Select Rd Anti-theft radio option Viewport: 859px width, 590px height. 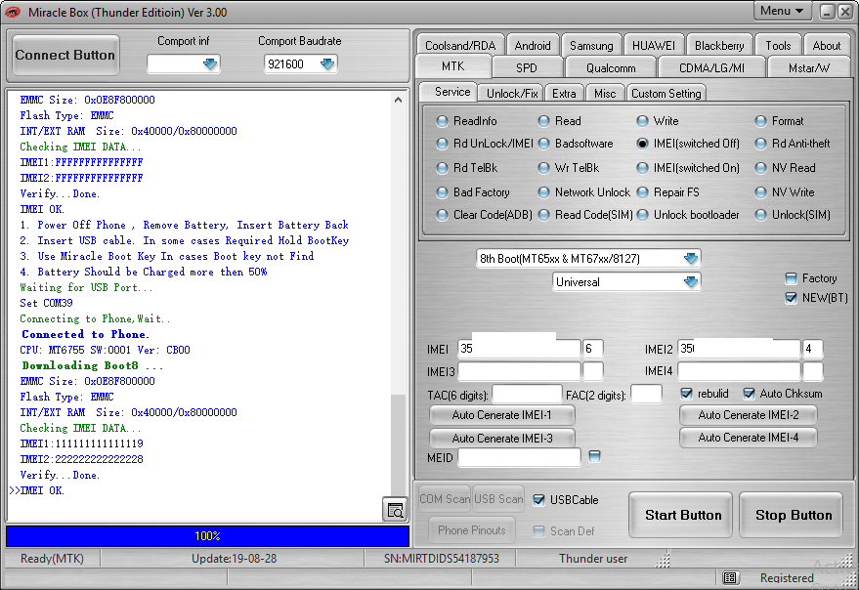click(760, 144)
